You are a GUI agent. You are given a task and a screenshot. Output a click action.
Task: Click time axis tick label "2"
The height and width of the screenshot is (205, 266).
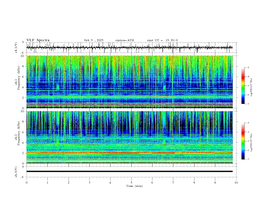(x=69, y=183)
